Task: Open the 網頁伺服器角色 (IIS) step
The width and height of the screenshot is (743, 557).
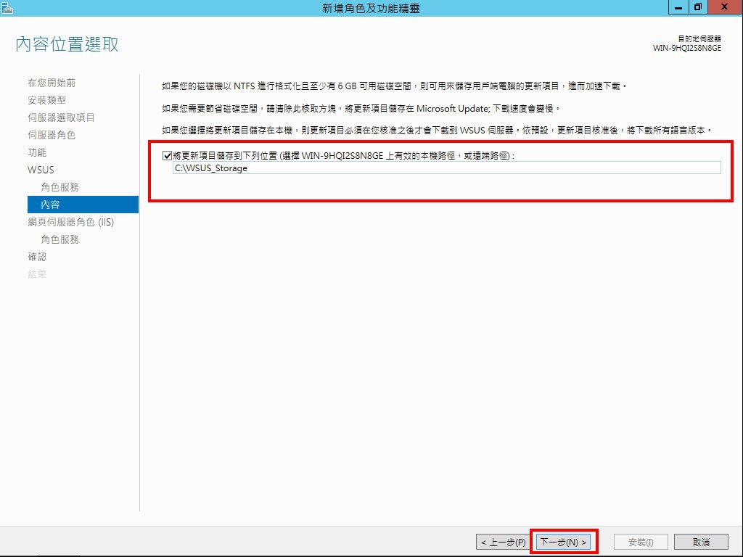Action: point(70,222)
